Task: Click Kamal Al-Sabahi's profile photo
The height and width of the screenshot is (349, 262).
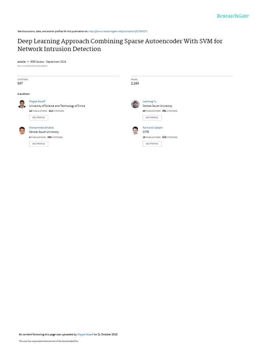Action: tap(135, 131)
